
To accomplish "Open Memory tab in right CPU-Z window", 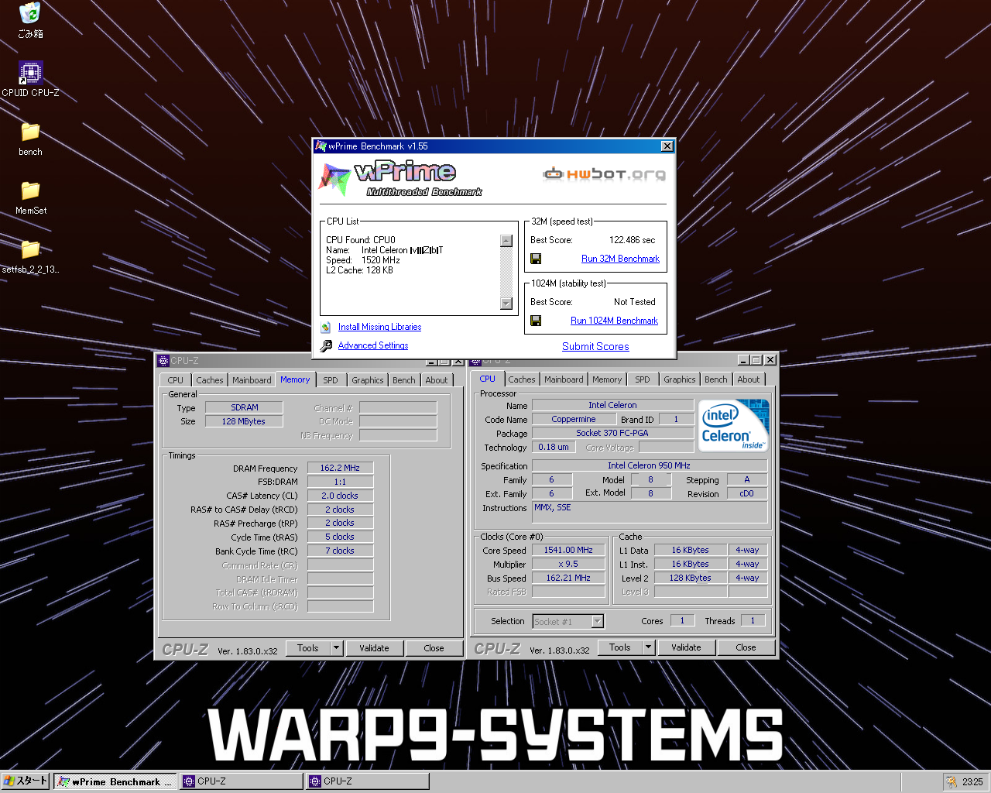I will click(x=607, y=379).
